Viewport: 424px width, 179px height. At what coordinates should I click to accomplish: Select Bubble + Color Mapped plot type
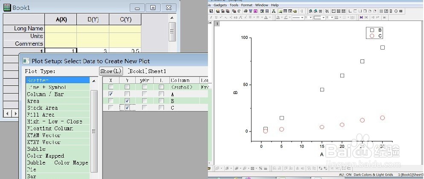point(58,162)
